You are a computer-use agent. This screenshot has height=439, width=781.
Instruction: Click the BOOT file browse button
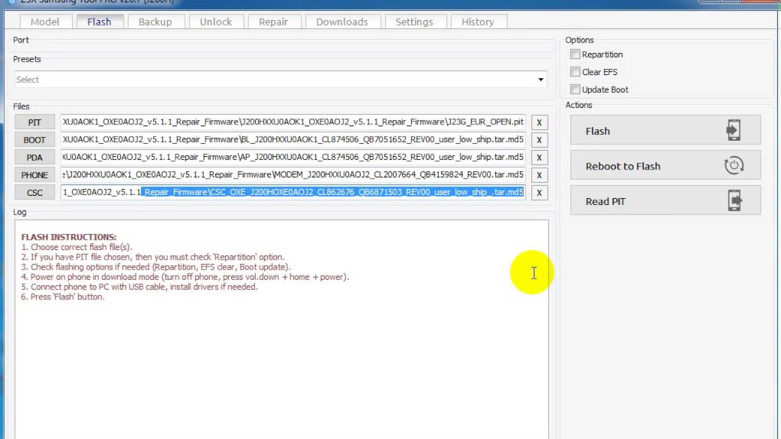(35, 140)
